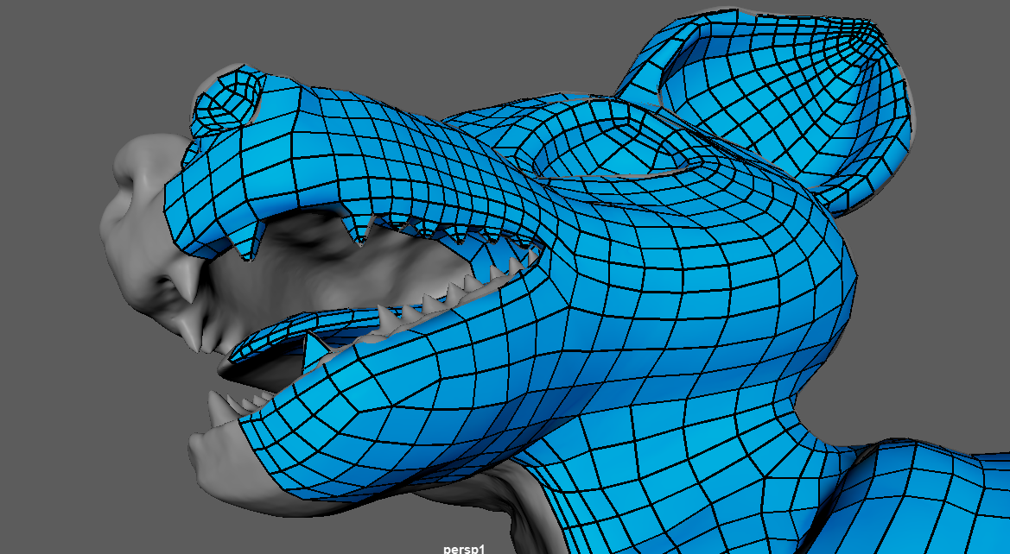Click the blue front upper-jaw tooth
Viewport: 1010px width, 554px height.
(x=246, y=246)
